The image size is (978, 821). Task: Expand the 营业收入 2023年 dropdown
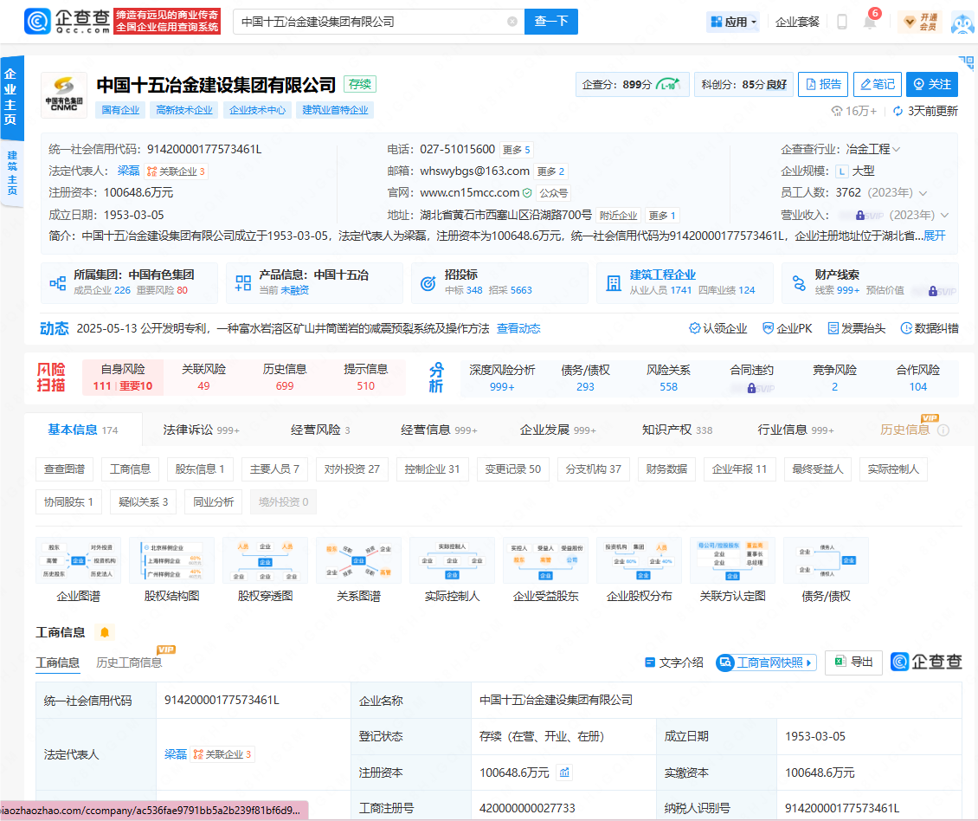click(944, 216)
